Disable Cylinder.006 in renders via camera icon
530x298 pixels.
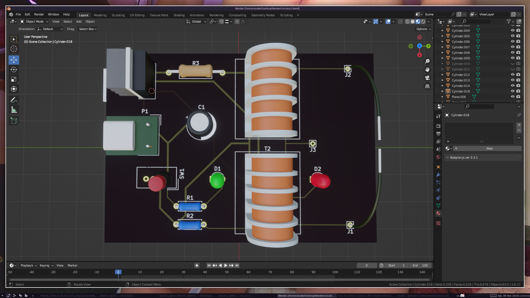pos(518,41)
